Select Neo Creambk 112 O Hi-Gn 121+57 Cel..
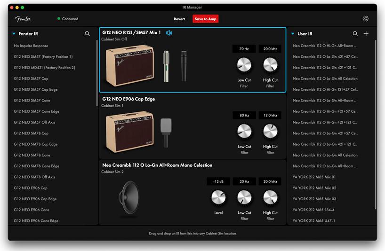The height and width of the screenshot is (251, 385). 325,89
